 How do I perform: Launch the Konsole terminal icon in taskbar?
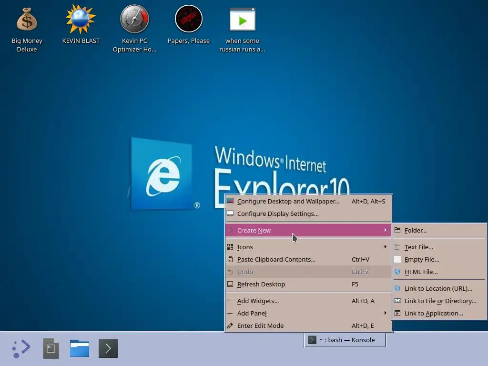click(x=108, y=348)
